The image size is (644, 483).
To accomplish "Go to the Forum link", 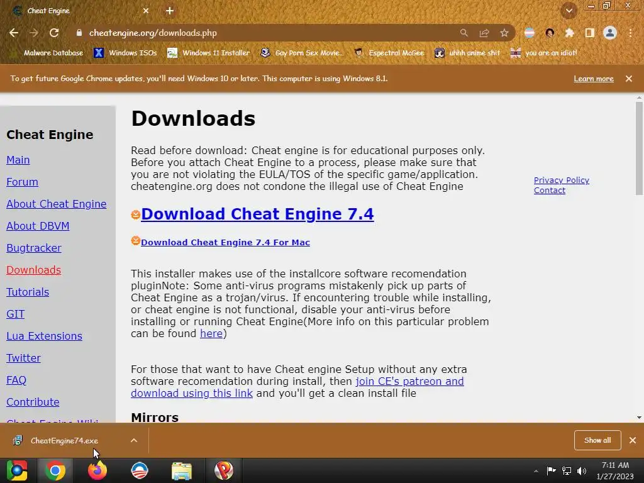I will pos(22,182).
